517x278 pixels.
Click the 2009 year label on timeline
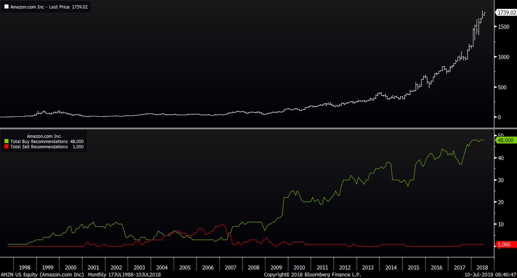click(277, 267)
